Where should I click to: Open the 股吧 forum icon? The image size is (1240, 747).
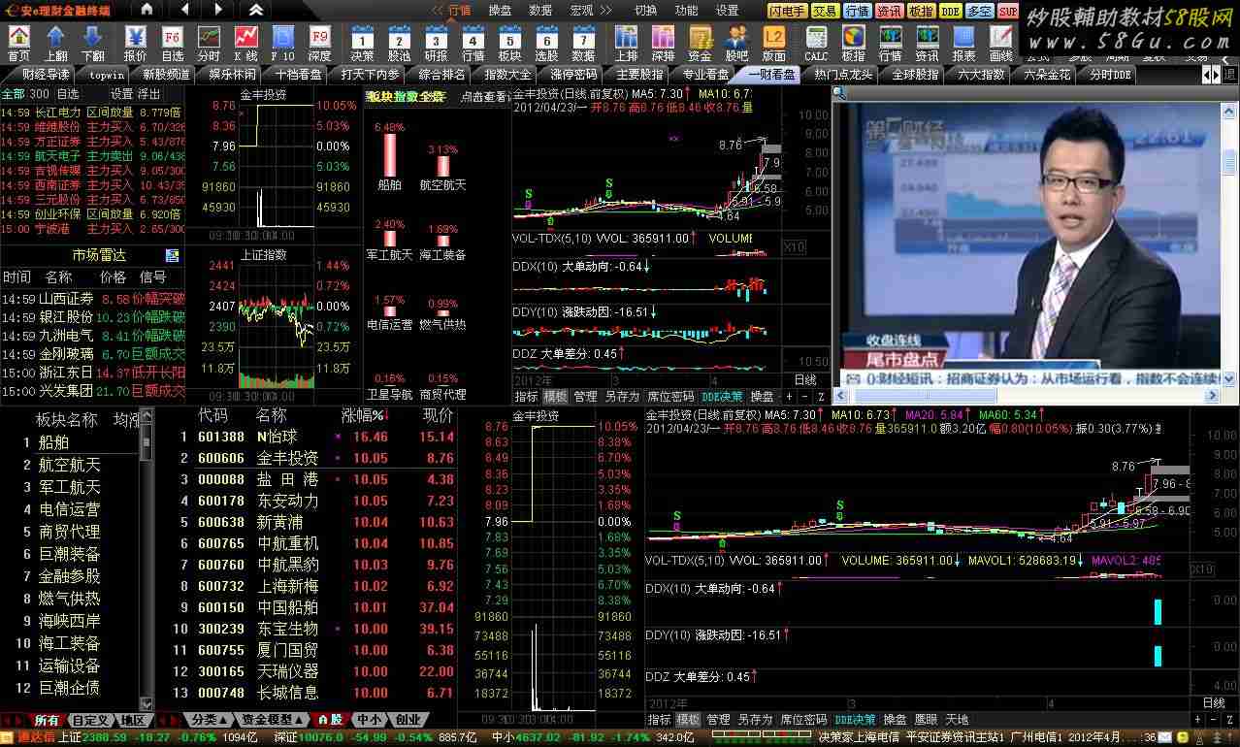tap(737, 43)
